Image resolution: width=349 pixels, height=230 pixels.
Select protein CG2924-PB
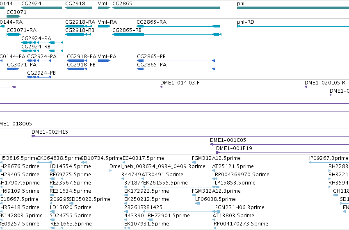(x=39, y=77)
